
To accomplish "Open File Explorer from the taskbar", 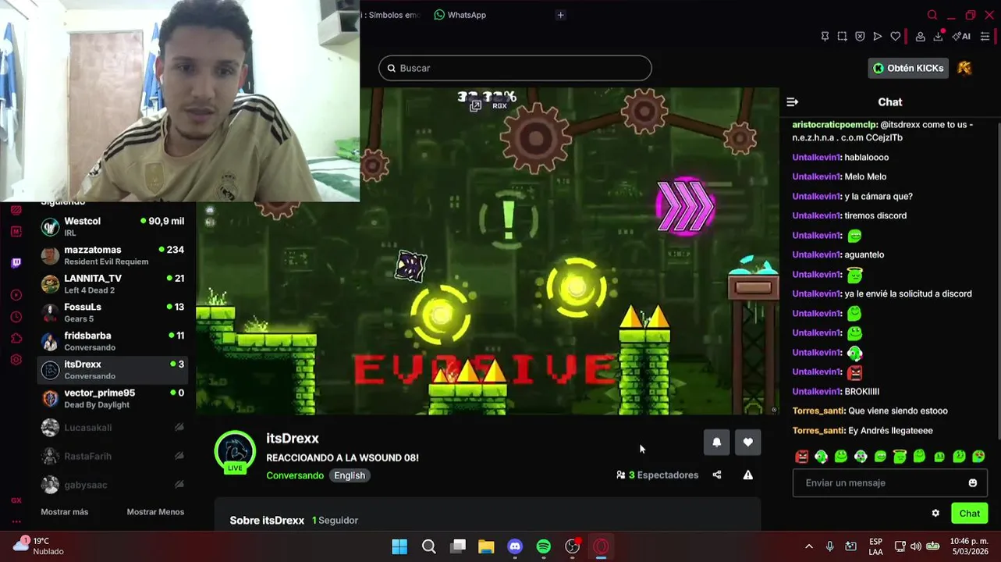I will coord(486,546).
